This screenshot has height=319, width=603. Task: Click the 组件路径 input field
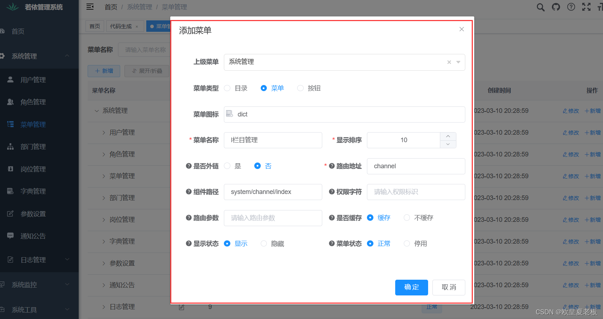coord(273,192)
